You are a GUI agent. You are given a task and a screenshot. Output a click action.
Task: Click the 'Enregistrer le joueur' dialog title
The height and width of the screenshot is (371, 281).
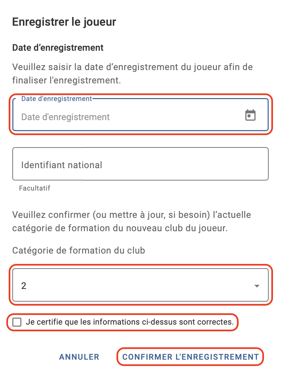[64, 22]
